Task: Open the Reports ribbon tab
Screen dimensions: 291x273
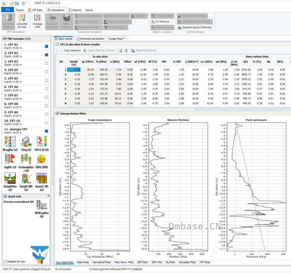Action: 75,10
